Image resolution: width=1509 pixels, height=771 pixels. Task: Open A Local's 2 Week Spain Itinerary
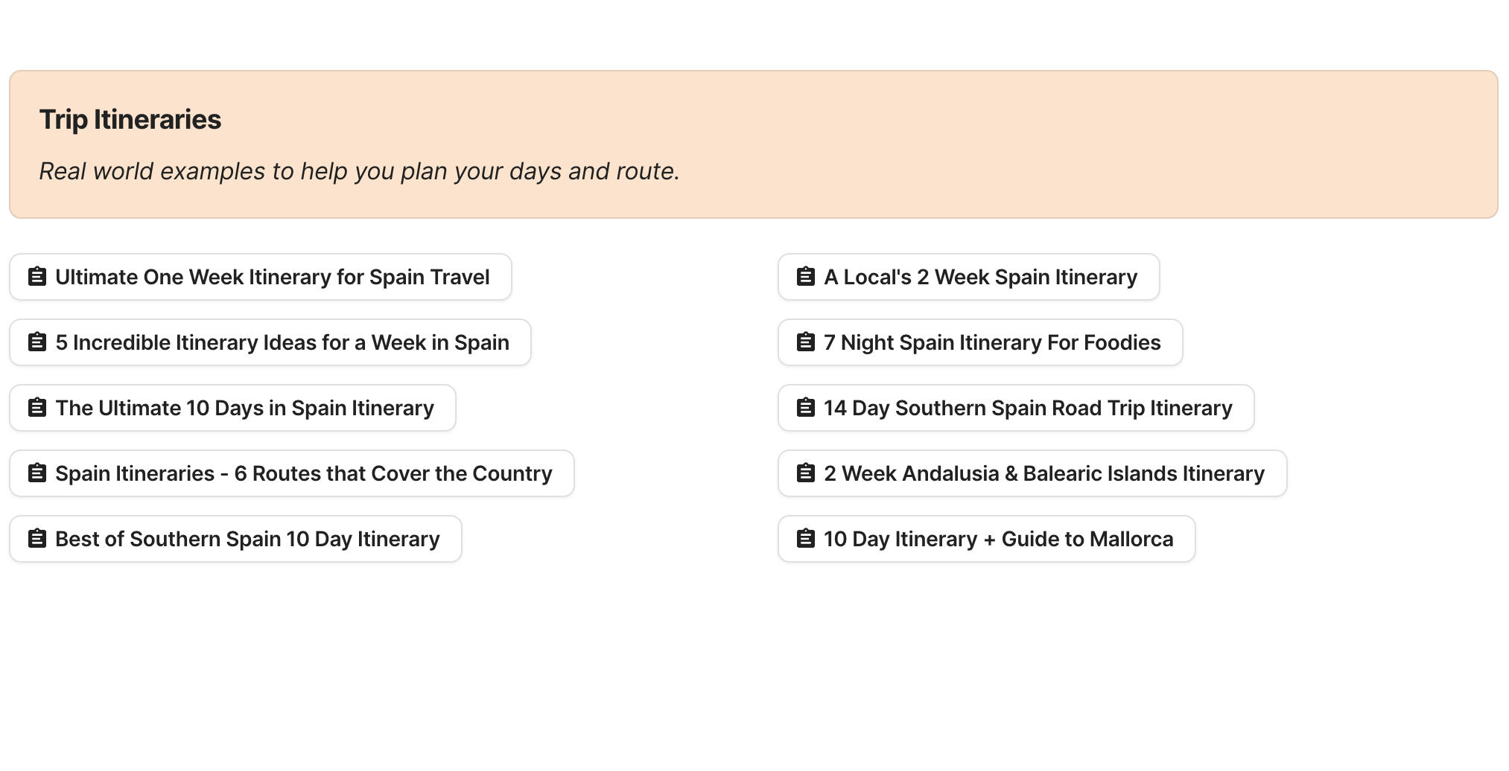click(968, 276)
